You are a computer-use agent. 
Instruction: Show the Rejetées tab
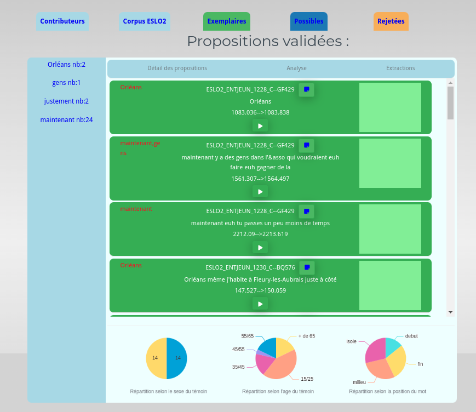(x=391, y=21)
